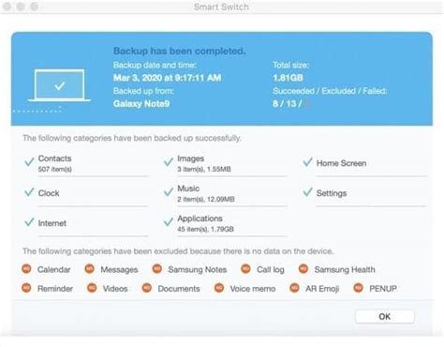Screen dimensions: 444x347
Task: Click the 'Succeeded / Excluded / Failed:' label
Action: coord(330,91)
